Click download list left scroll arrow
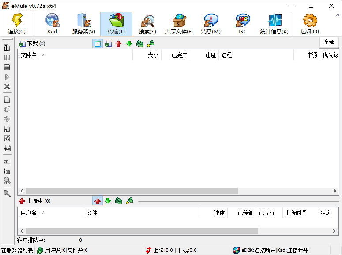The height and width of the screenshot is (255, 342). coord(22,191)
